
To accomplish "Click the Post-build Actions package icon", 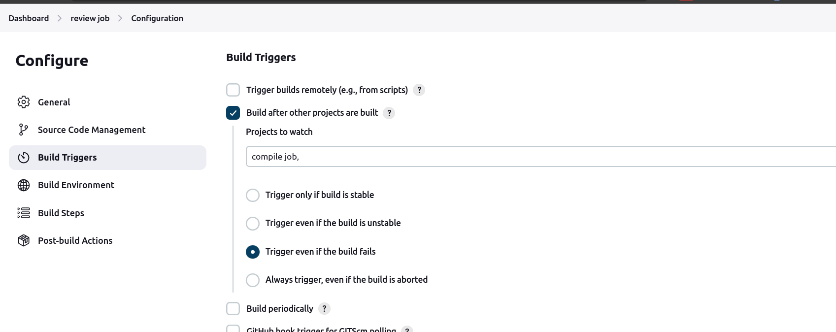I will (x=23, y=240).
